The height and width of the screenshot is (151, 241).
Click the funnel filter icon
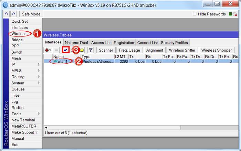pos(91,50)
